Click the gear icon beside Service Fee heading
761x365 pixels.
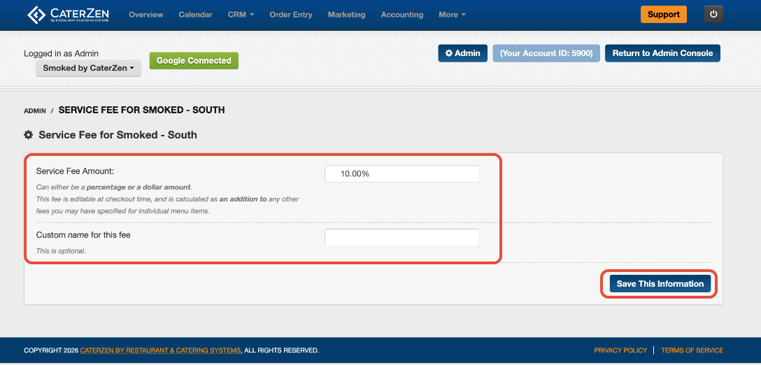click(x=29, y=135)
